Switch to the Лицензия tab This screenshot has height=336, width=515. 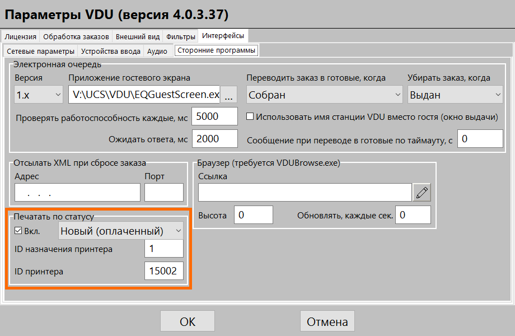(x=21, y=36)
